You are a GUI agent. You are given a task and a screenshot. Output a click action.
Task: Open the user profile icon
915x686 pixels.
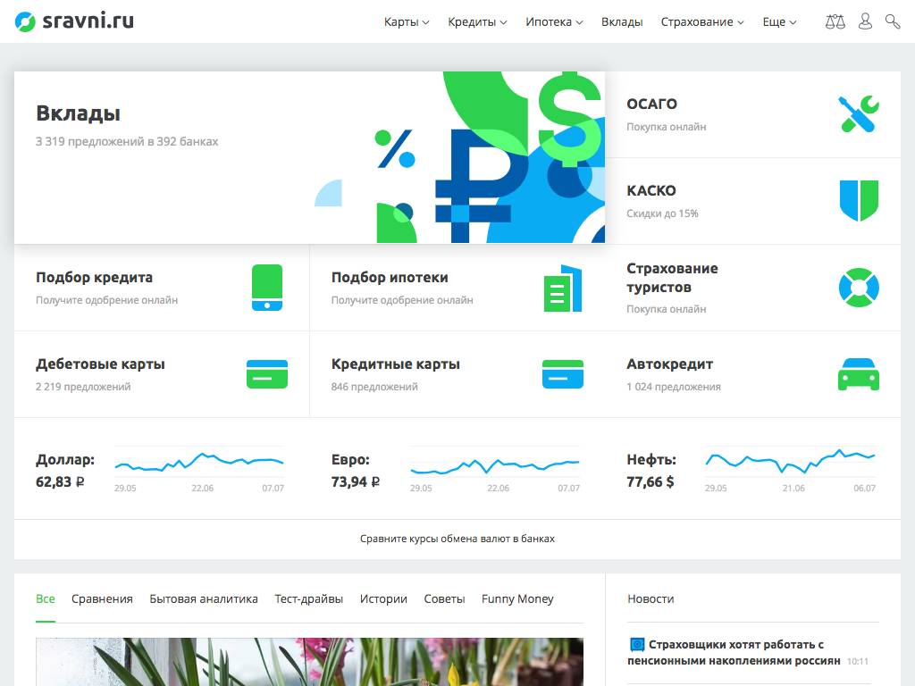[x=864, y=21]
